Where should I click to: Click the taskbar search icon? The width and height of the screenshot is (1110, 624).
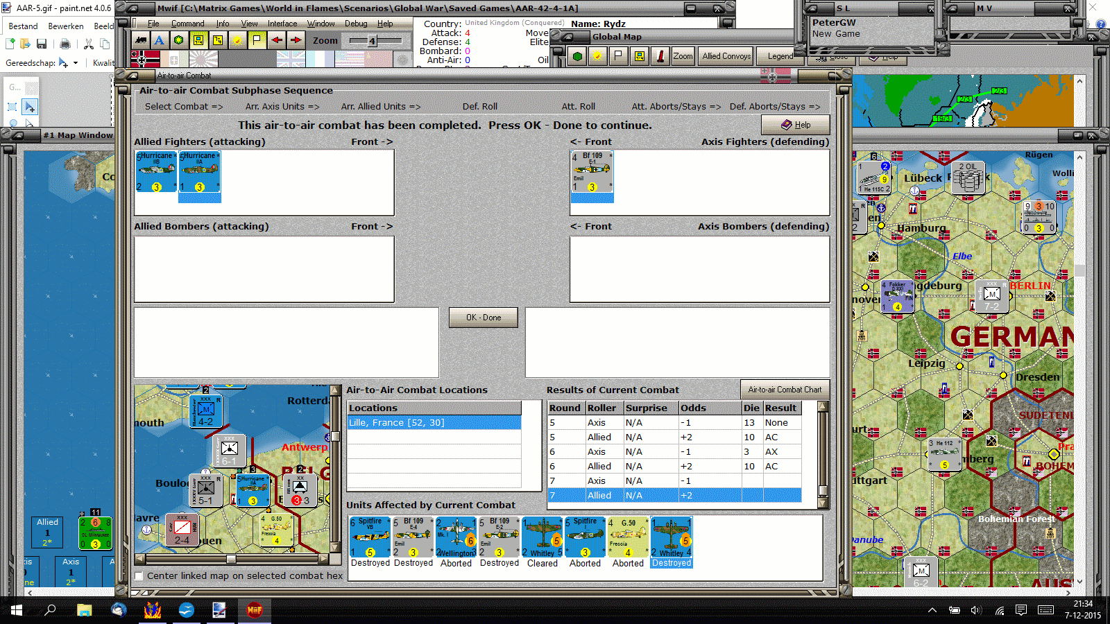[x=50, y=610]
